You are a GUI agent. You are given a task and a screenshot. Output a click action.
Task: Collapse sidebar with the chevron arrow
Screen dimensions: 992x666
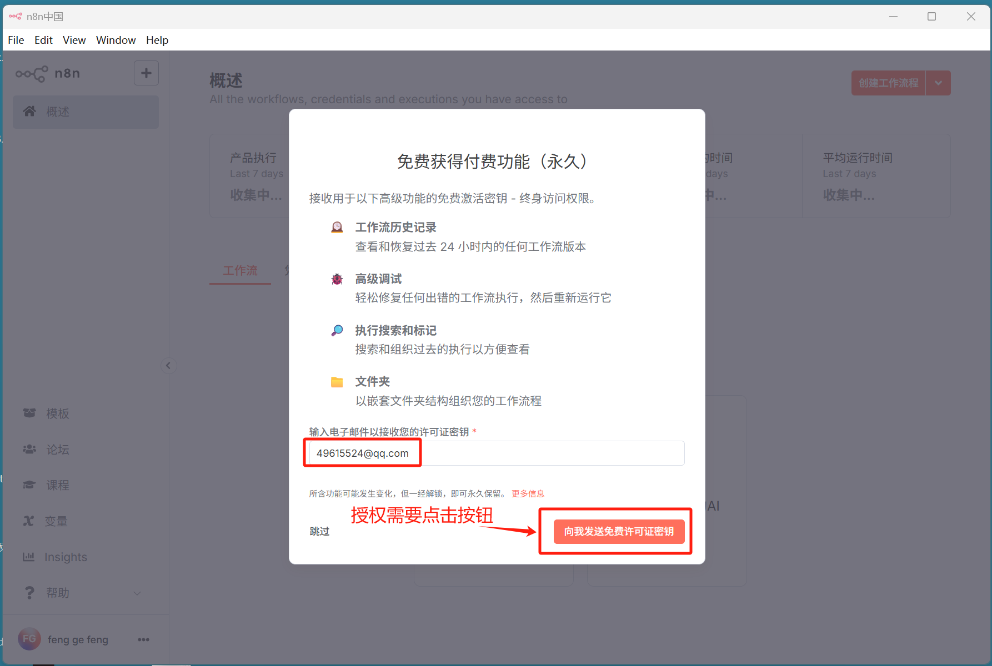pyautogui.click(x=168, y=365)
